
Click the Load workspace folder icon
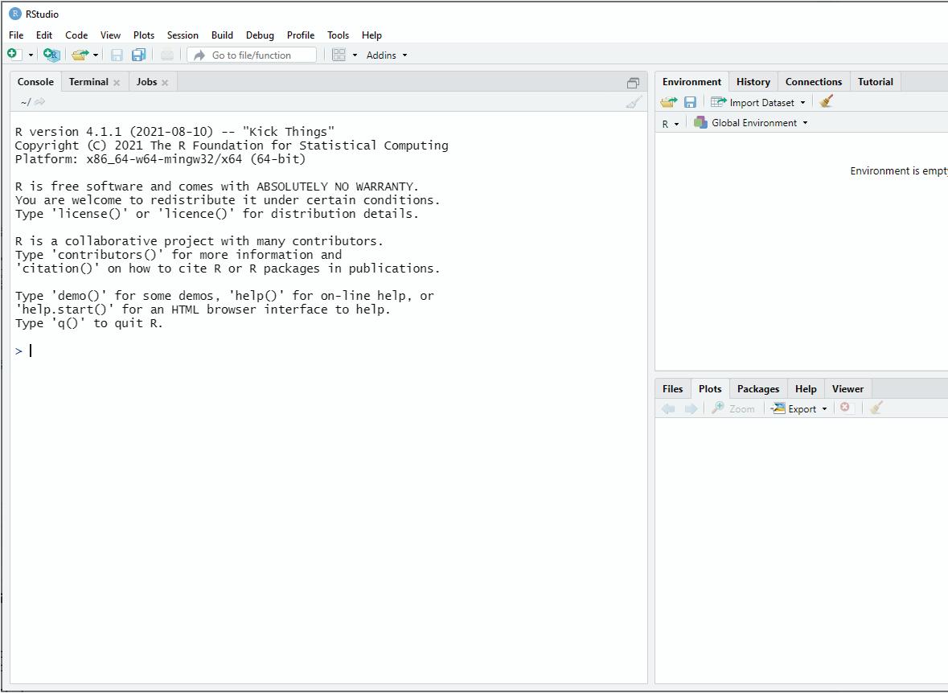pos(669,102)
